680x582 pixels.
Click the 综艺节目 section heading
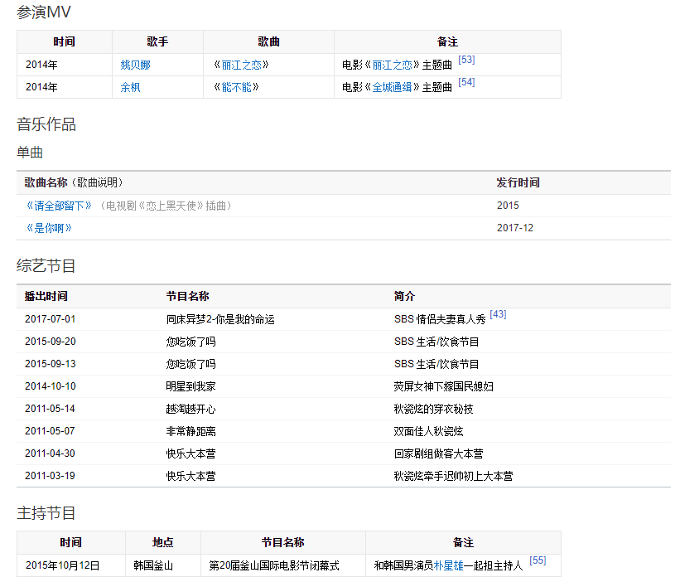pos(46,266)
